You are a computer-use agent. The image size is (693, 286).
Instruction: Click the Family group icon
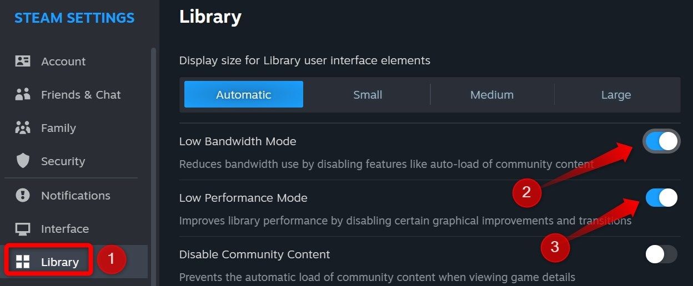[x=23, y=128]
